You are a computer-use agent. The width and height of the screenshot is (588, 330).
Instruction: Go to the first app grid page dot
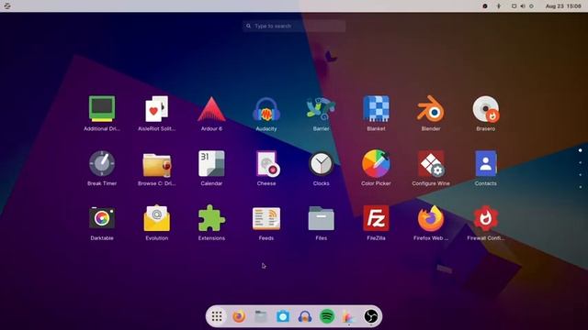580,150
